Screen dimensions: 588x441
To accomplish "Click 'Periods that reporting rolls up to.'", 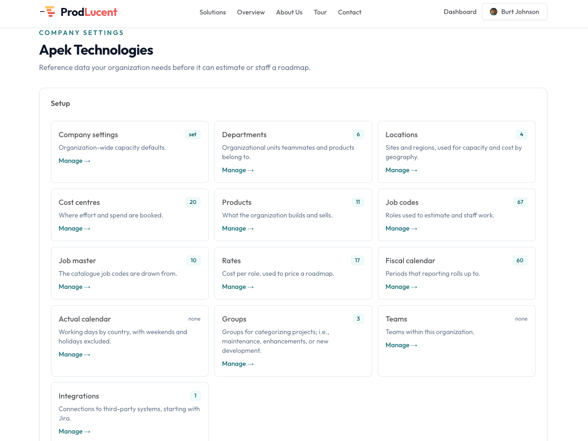I will 433,273.
